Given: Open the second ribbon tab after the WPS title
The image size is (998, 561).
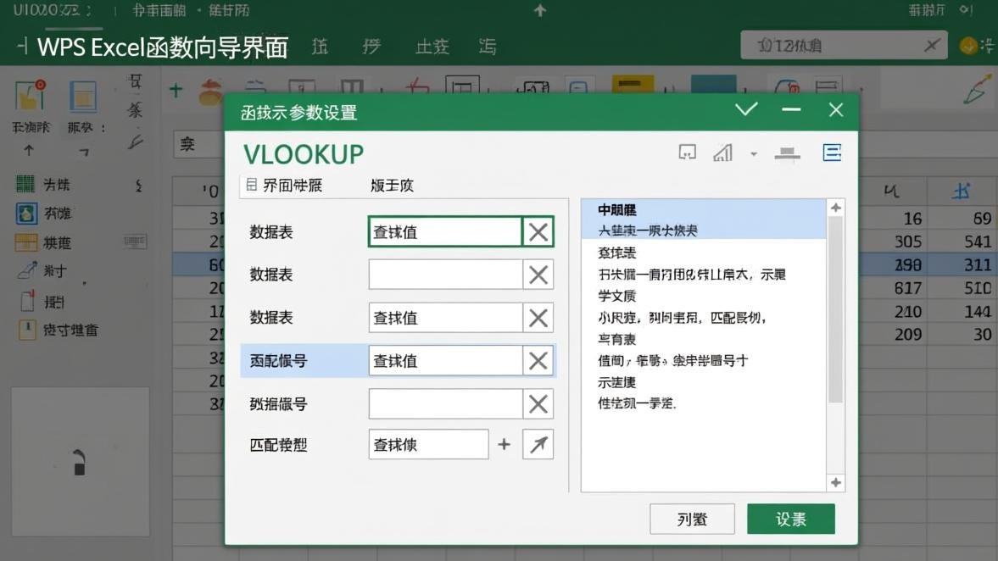Looking at the screenshot, I should 371,47.
